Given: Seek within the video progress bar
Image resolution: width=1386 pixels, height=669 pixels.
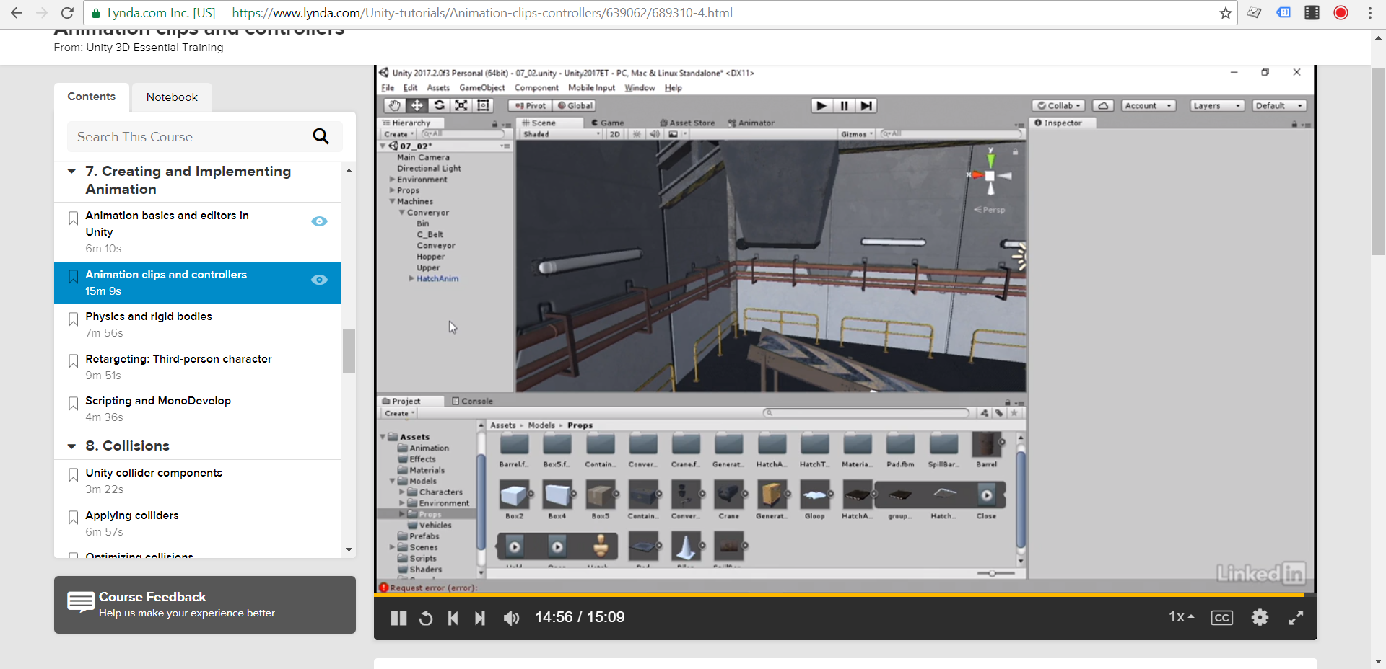Looking at the screenshot, I should click(845, 595).
